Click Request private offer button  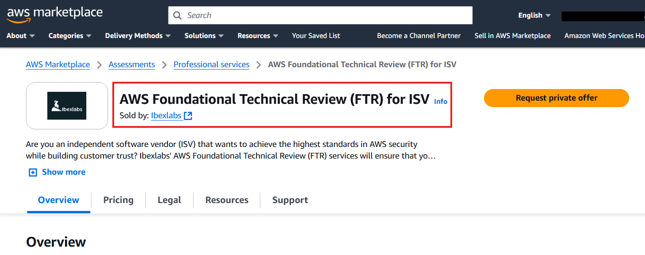556,98
